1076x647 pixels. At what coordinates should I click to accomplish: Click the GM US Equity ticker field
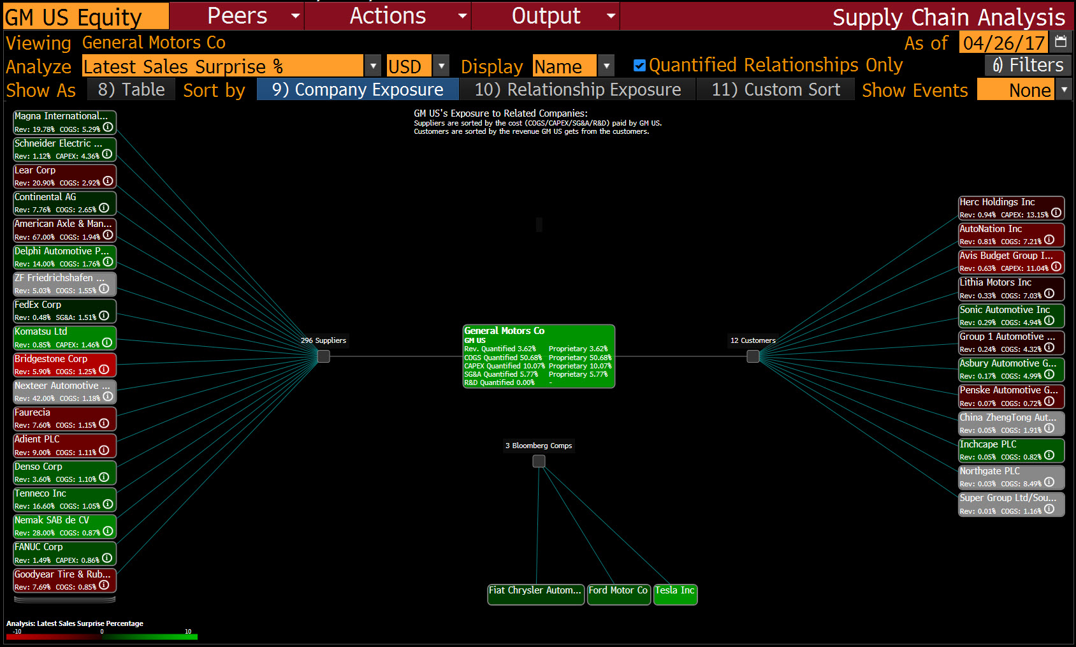86,17
